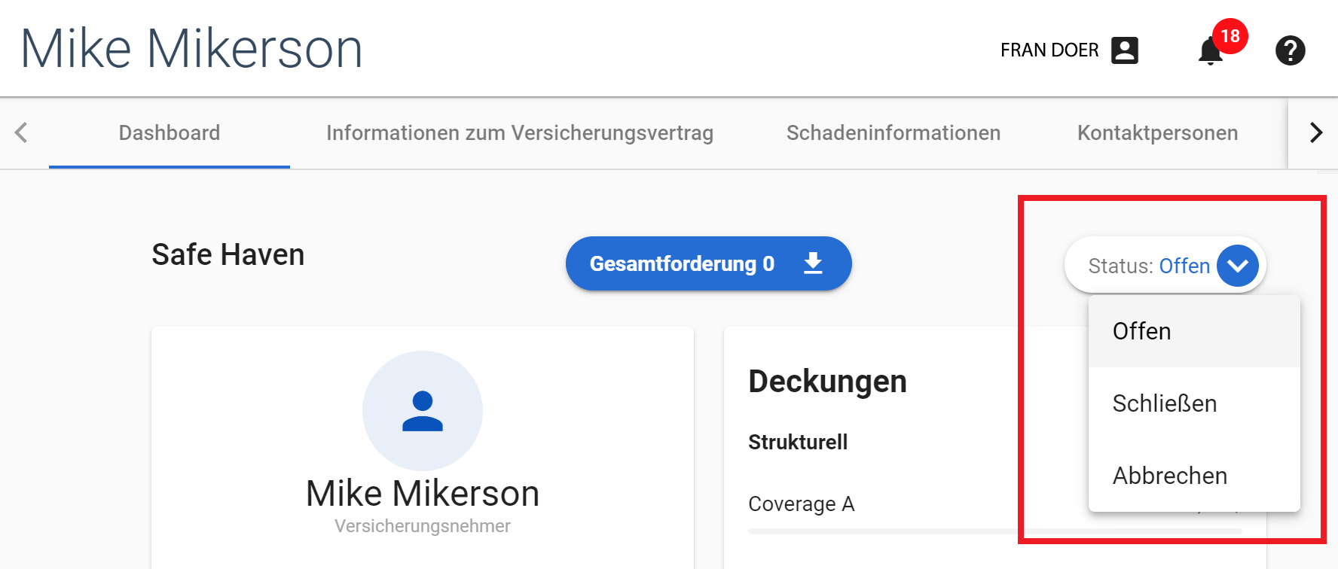The width and height of the screenshot is (1338, 569).
Task: Click the Versicherungsnehmer label
Action: coord(423,526)
